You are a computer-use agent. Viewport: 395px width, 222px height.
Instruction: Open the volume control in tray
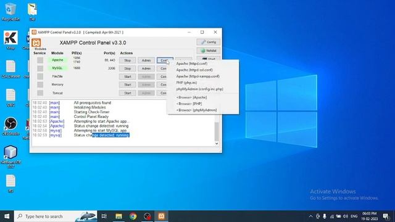[x=346, y=216]
